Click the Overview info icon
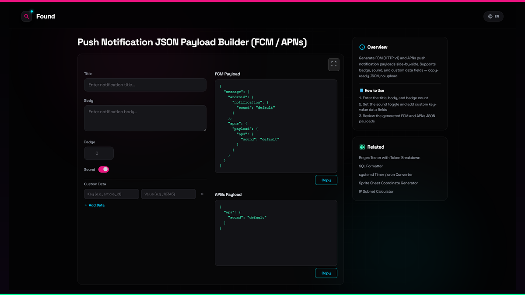Screen dimensions: 525x295 pos(362,47)
